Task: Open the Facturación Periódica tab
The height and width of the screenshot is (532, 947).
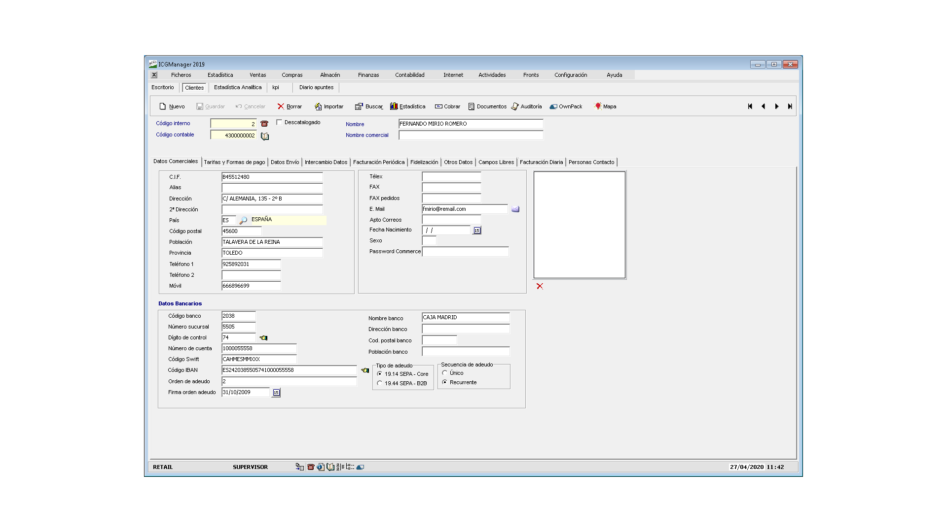Action: pos(379,162)
